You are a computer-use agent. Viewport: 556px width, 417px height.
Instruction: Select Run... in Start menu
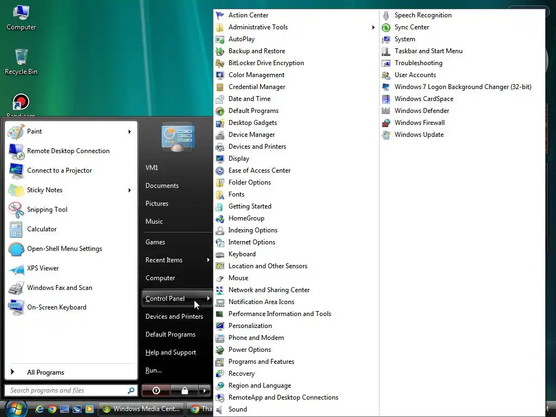pyautogui.click(x=154, y=370)
